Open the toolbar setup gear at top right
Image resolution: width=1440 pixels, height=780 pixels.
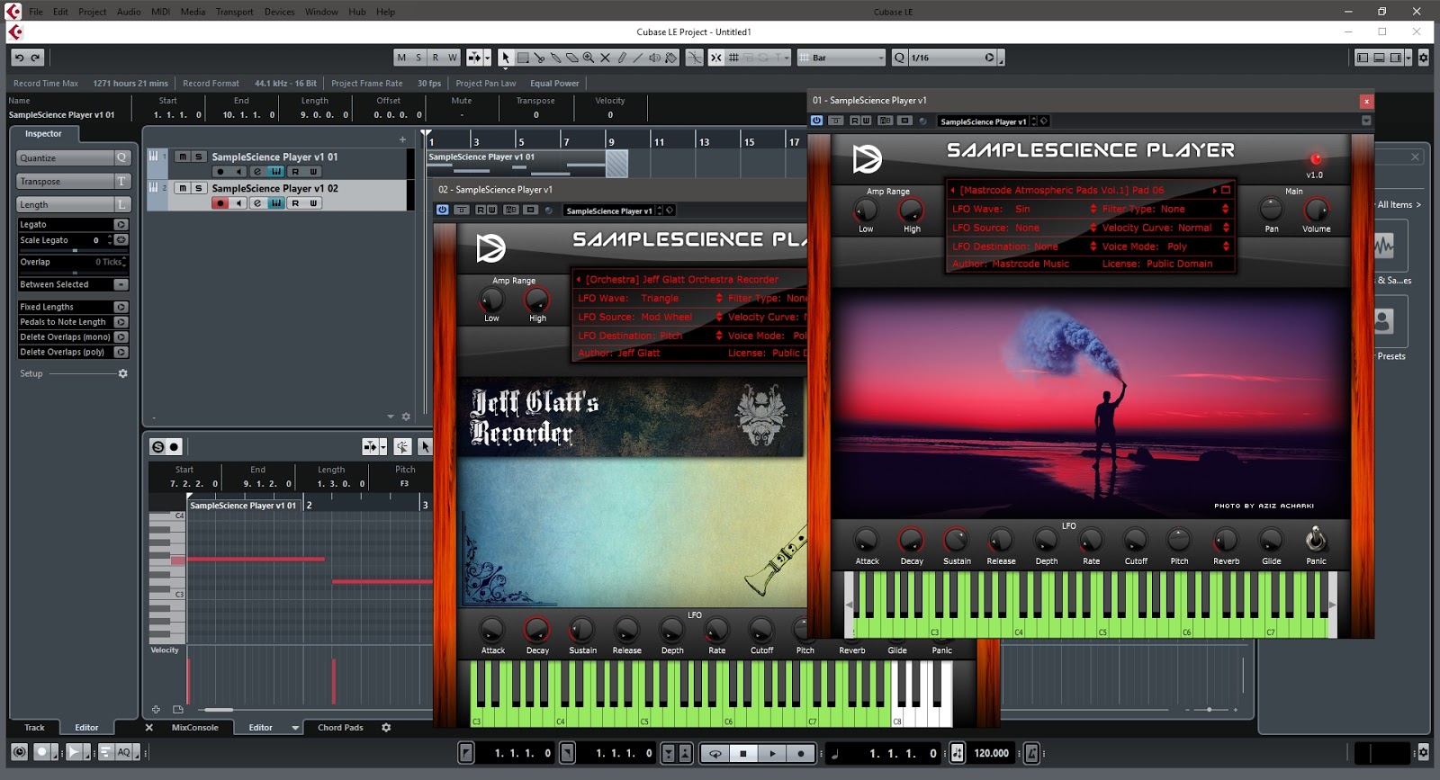pyautogui.click(x=1423, y=58)
